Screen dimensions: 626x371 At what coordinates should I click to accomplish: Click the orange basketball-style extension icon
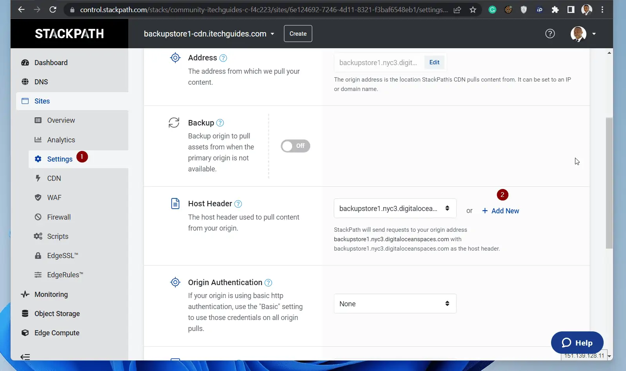coord(508,10)
